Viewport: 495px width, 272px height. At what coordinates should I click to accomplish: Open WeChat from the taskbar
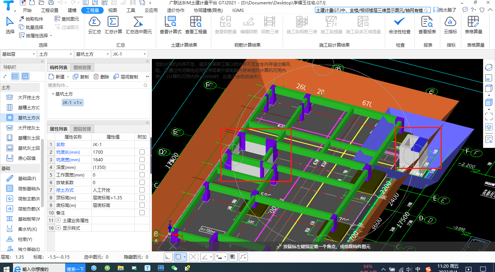(x=174, y=268)
